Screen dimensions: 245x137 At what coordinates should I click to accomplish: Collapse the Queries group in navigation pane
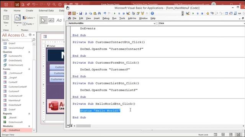point(29,52)
